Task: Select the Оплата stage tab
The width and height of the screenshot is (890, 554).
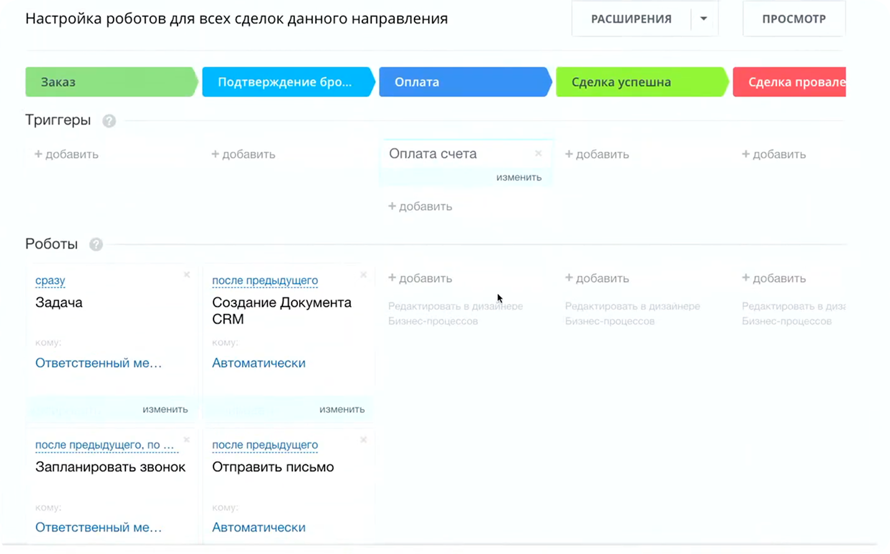Action: pos(464,81)
